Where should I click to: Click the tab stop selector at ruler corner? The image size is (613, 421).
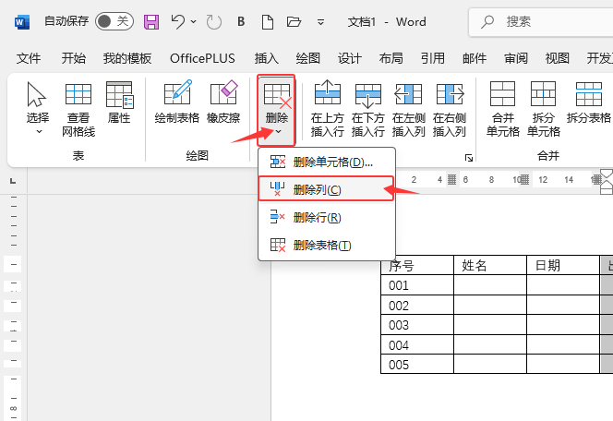pos(13,181)
